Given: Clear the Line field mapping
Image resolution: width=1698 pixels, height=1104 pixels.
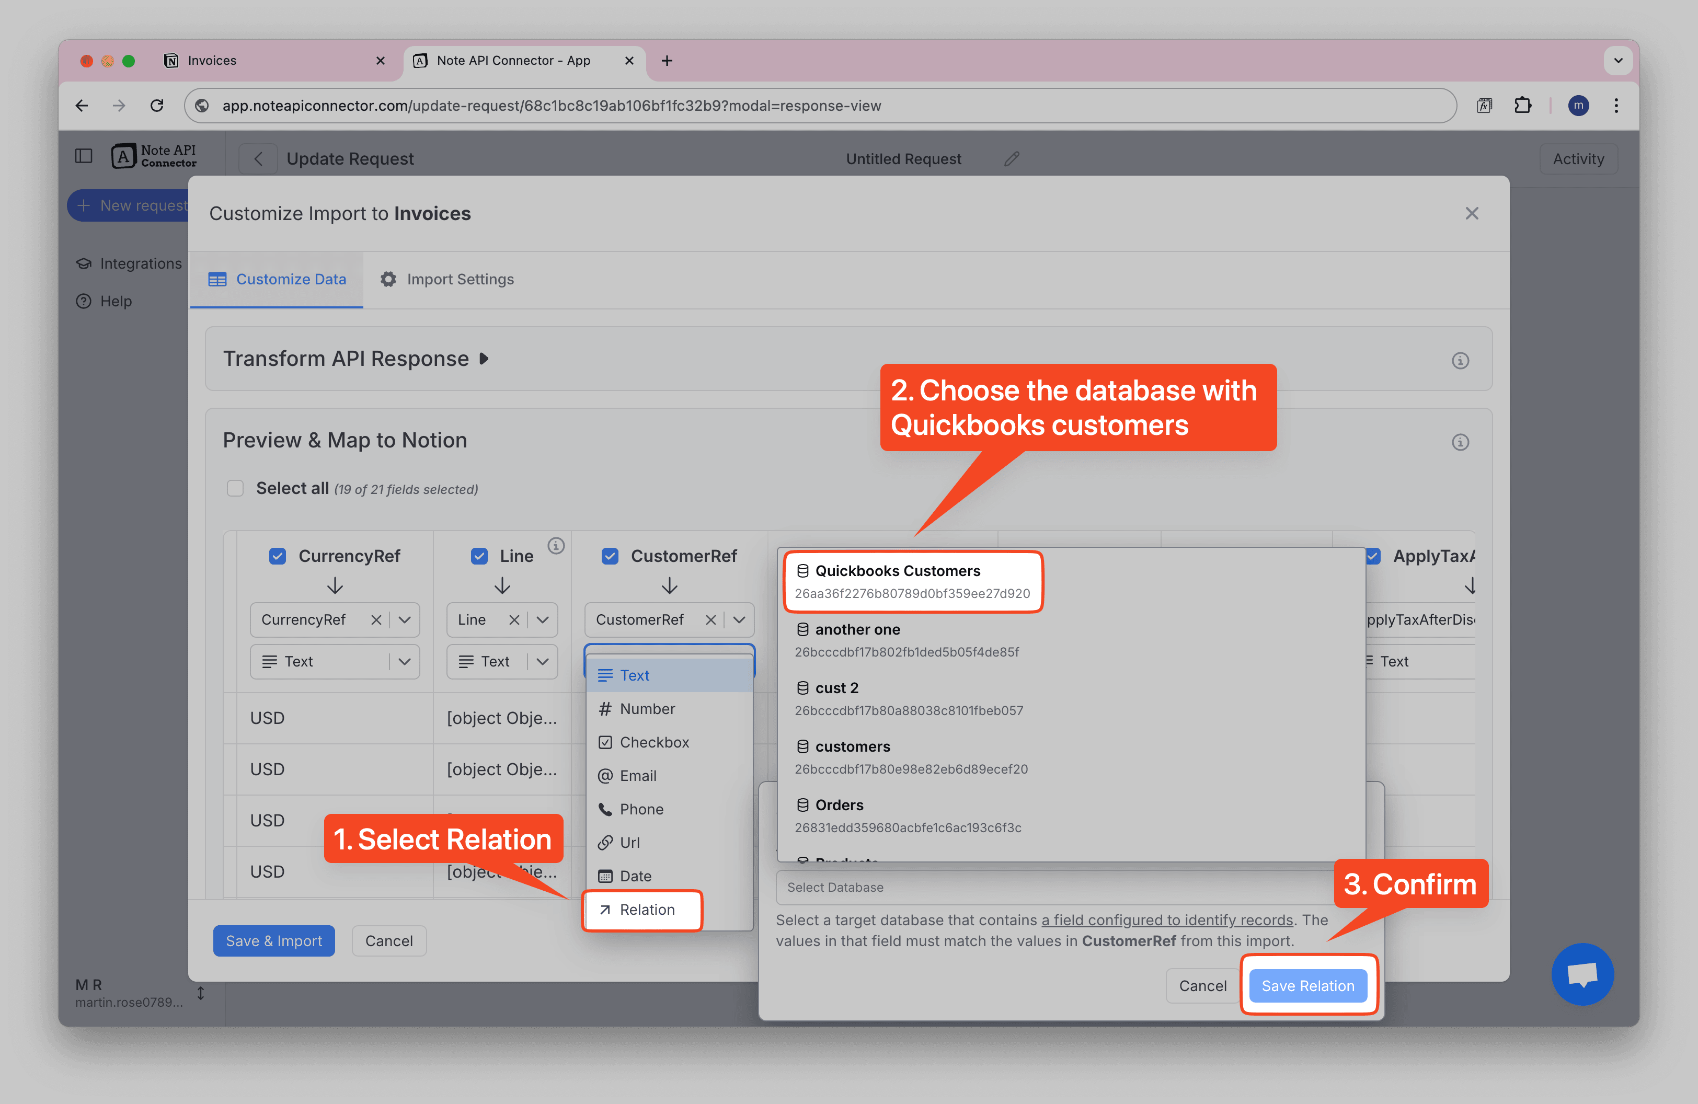Looking at the screenshot, I should coord(514,620).
